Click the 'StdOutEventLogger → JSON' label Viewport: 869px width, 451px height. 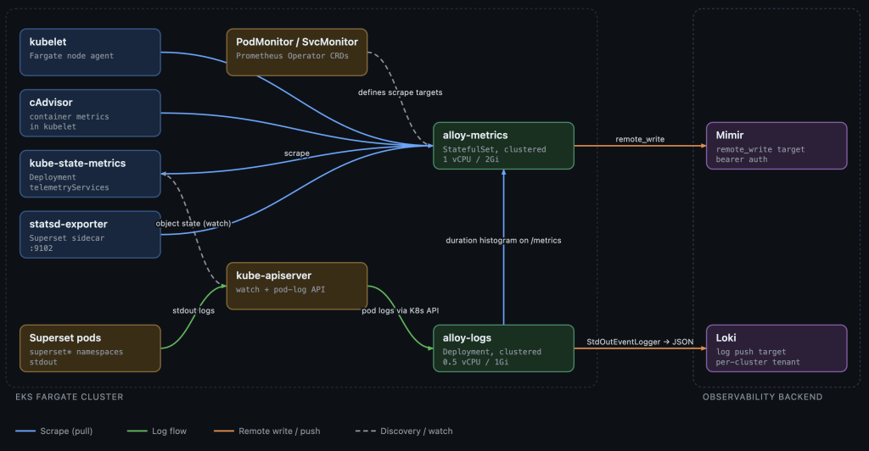click(x=640, y=342)
